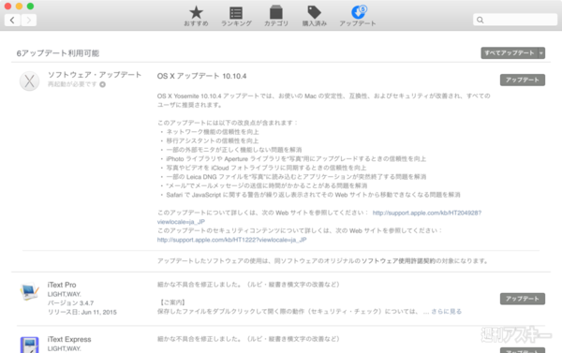Click the search magnifier icon
This screenshot has width=562, height=353.
[x=481, y=20]
